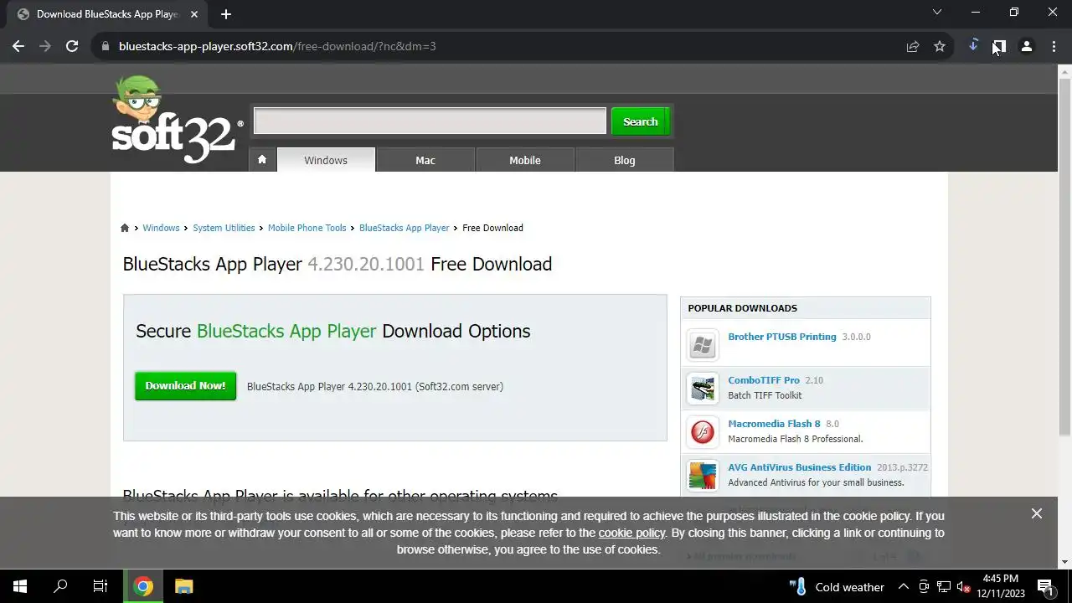The height and width of the screenshot is (603, 1072).
Task: Open the Blog tab
Action: click(625, 160)
